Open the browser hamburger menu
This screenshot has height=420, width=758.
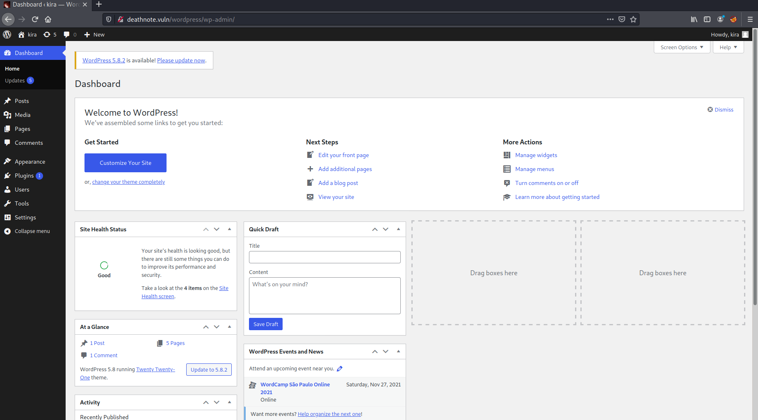(x=750, y=19)
